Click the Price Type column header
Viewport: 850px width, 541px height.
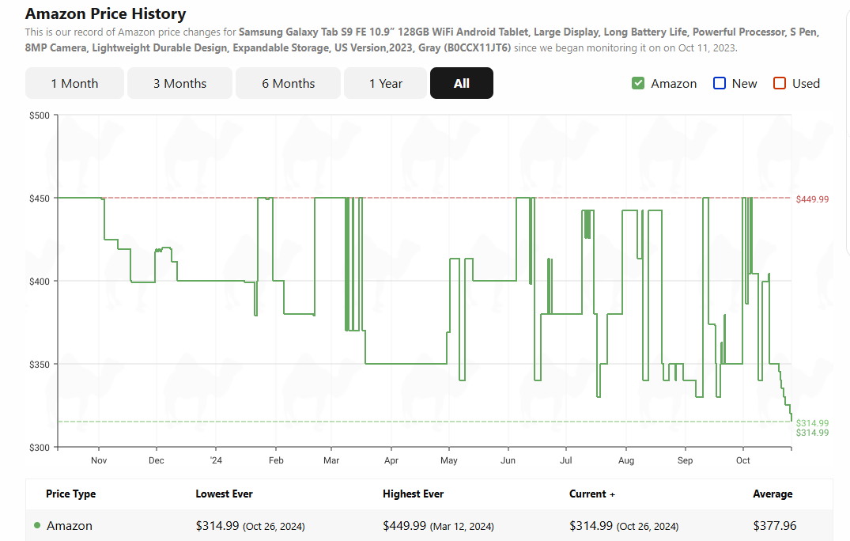[71, 494]
